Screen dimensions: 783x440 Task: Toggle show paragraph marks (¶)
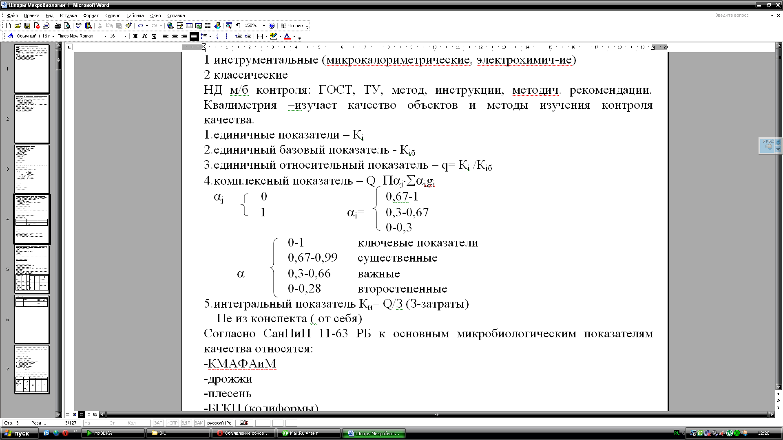(238, 26)
